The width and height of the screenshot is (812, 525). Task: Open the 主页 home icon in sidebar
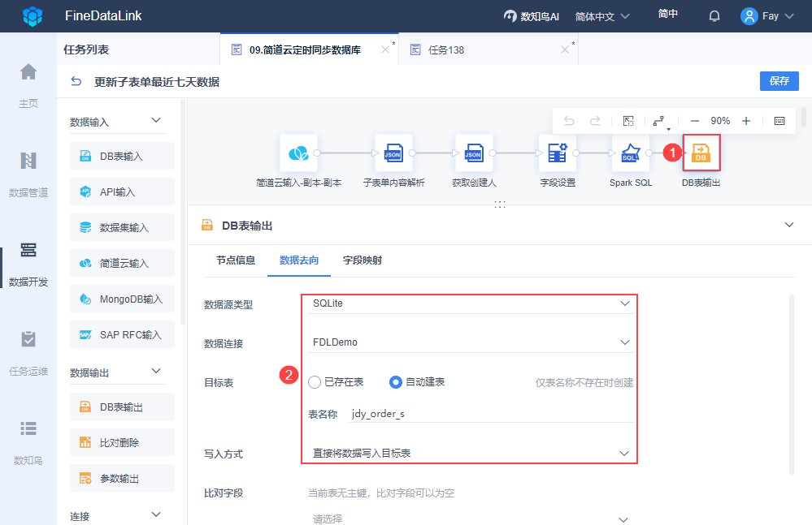(28, 72)
